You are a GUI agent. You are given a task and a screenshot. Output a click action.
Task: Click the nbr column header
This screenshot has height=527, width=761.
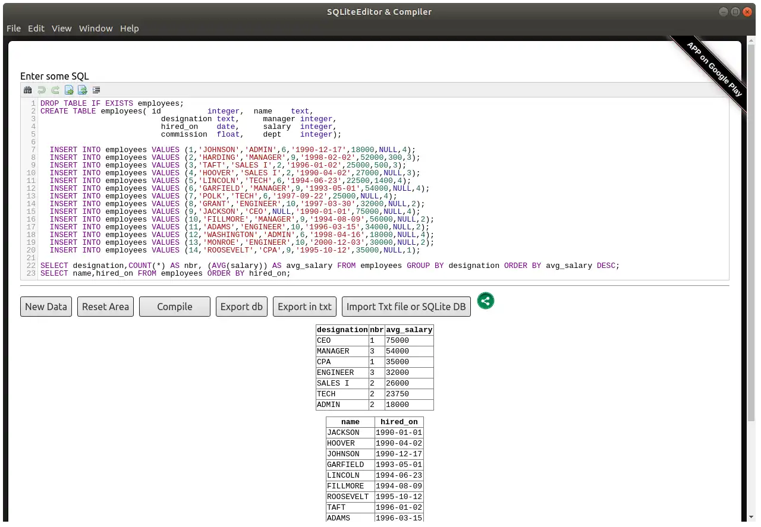click(x=376, y=330)
